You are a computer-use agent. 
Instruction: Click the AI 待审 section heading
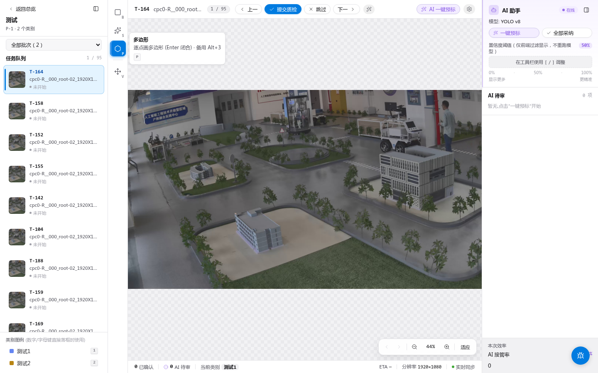click(496, 96)
